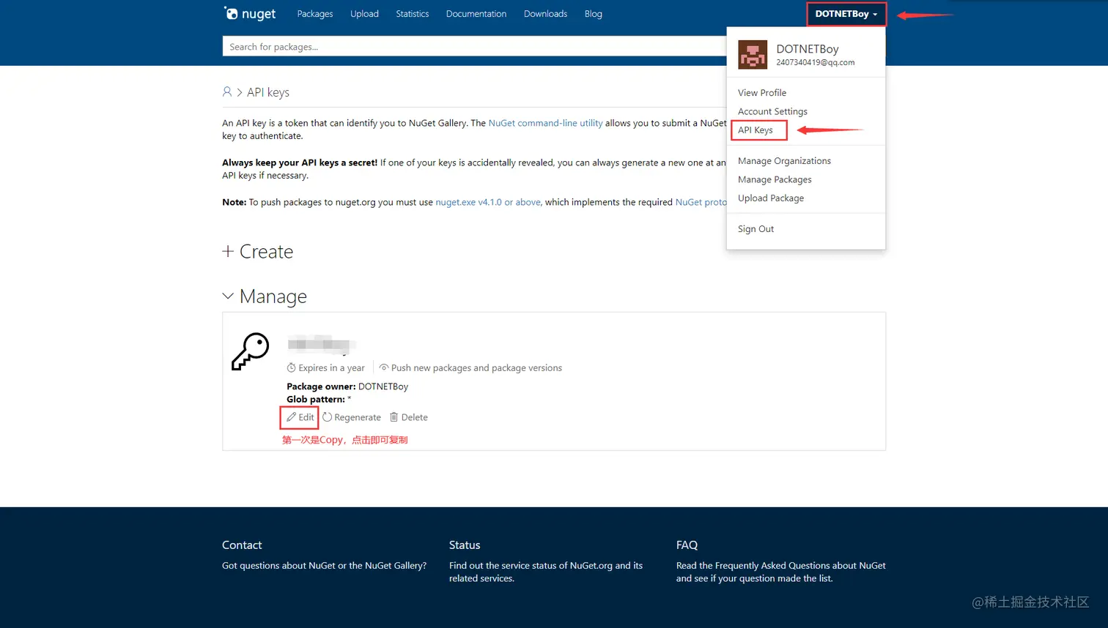
Task: Open the Packages nav item
Action: [315, 14]
